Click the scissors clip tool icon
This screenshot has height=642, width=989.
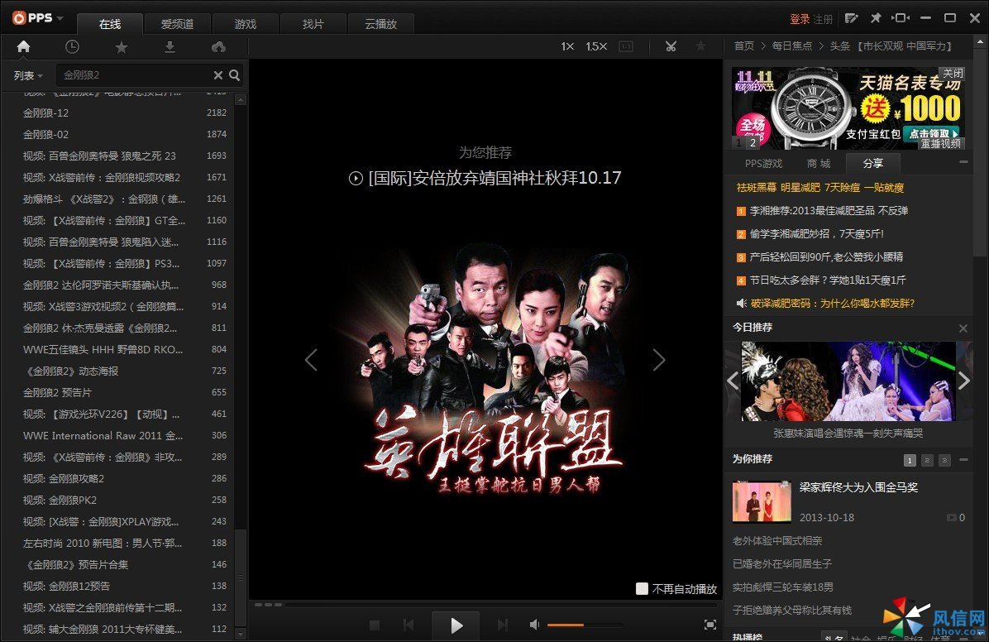click(x=671, y=46)
